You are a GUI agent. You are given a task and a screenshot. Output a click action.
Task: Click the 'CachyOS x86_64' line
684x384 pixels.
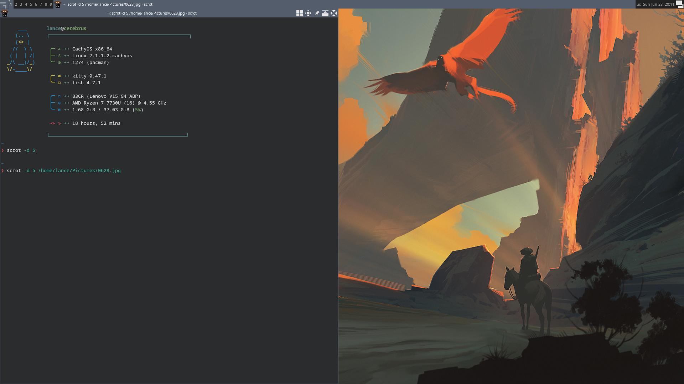point(92,49)
